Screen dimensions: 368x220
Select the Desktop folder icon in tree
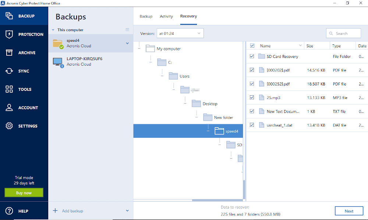196,103
